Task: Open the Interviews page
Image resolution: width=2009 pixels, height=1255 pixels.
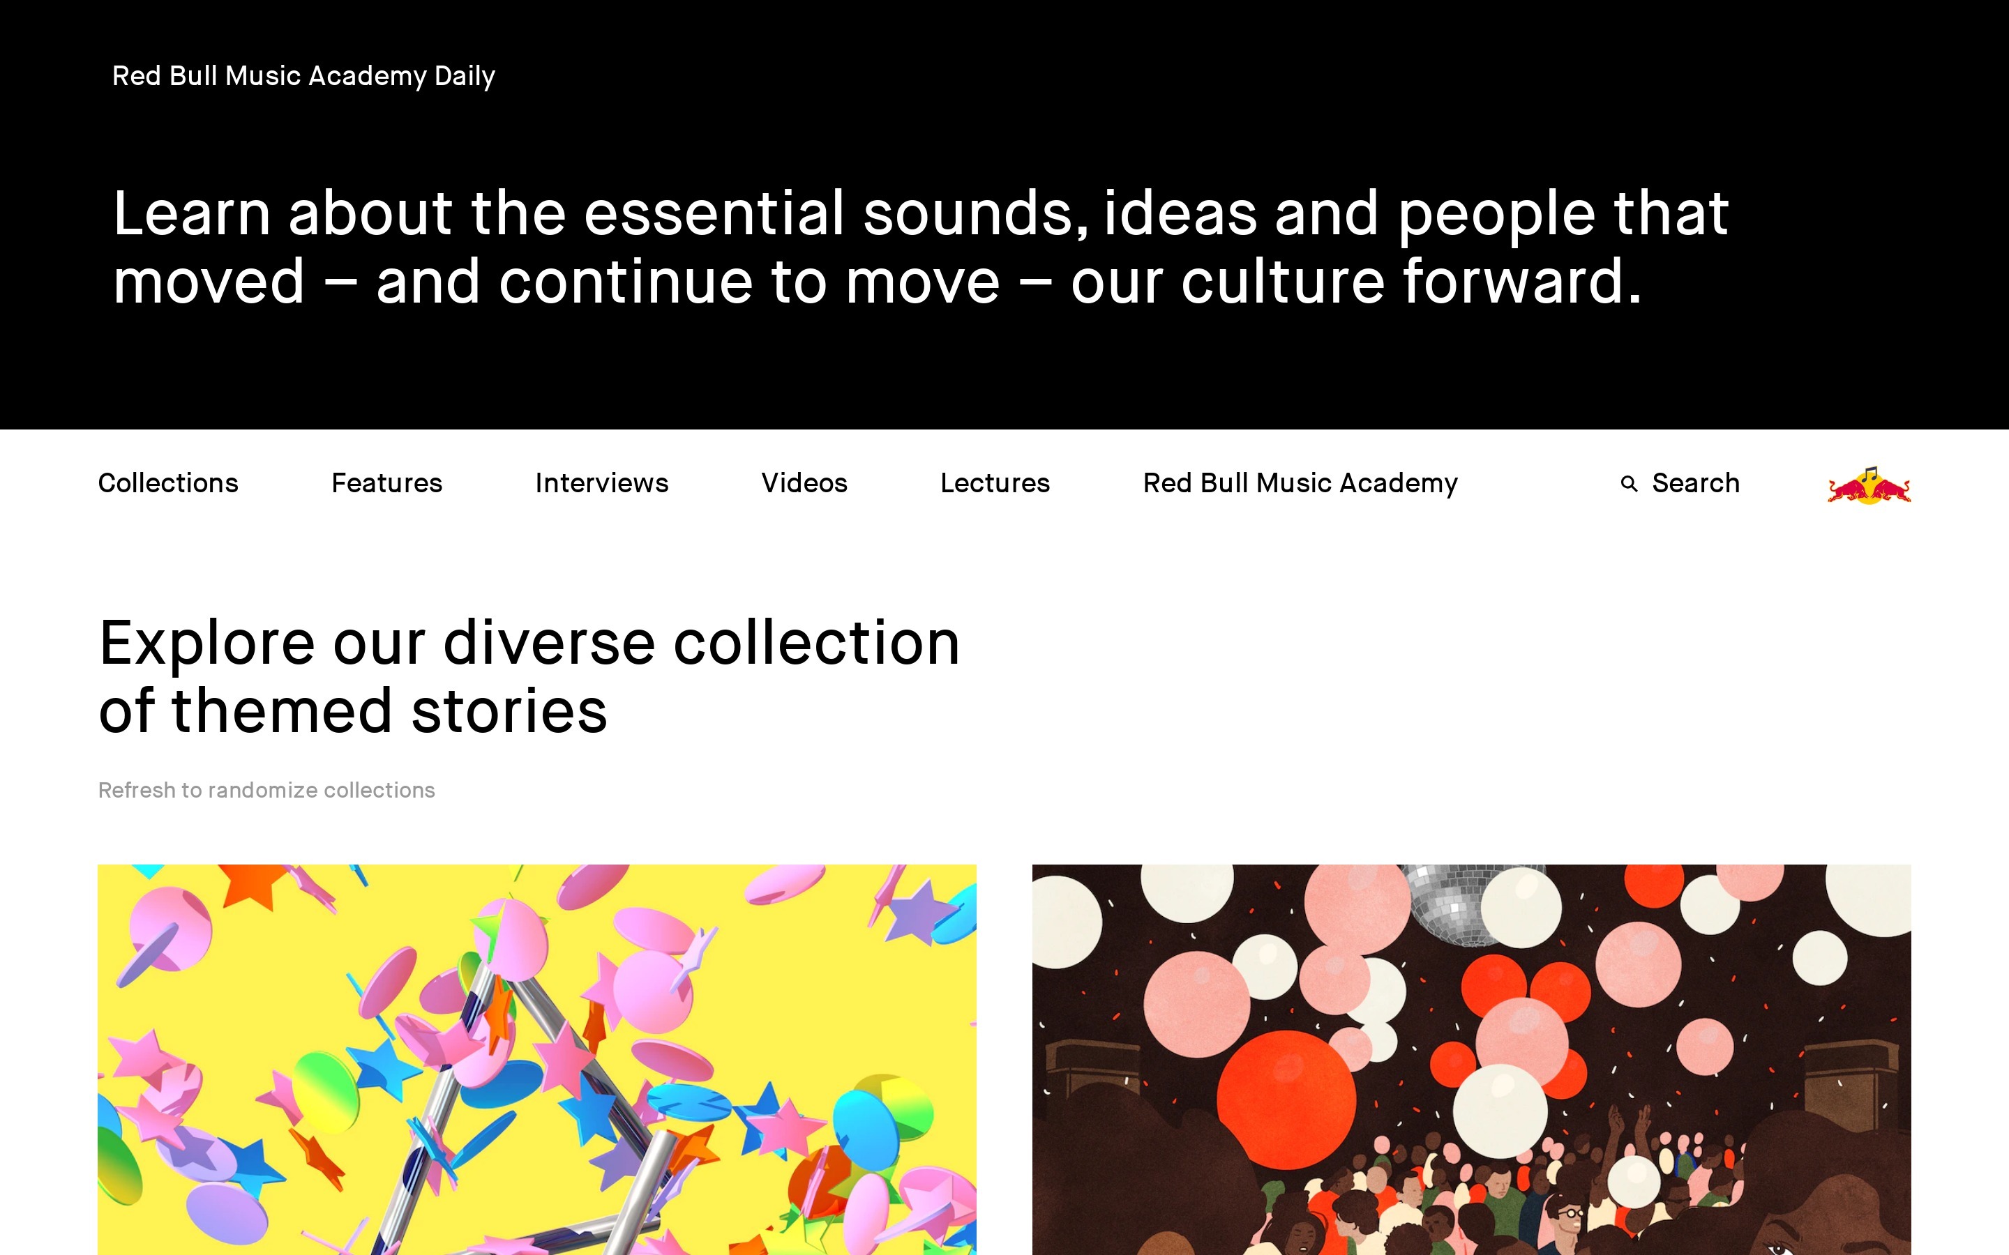Action: 601,483
